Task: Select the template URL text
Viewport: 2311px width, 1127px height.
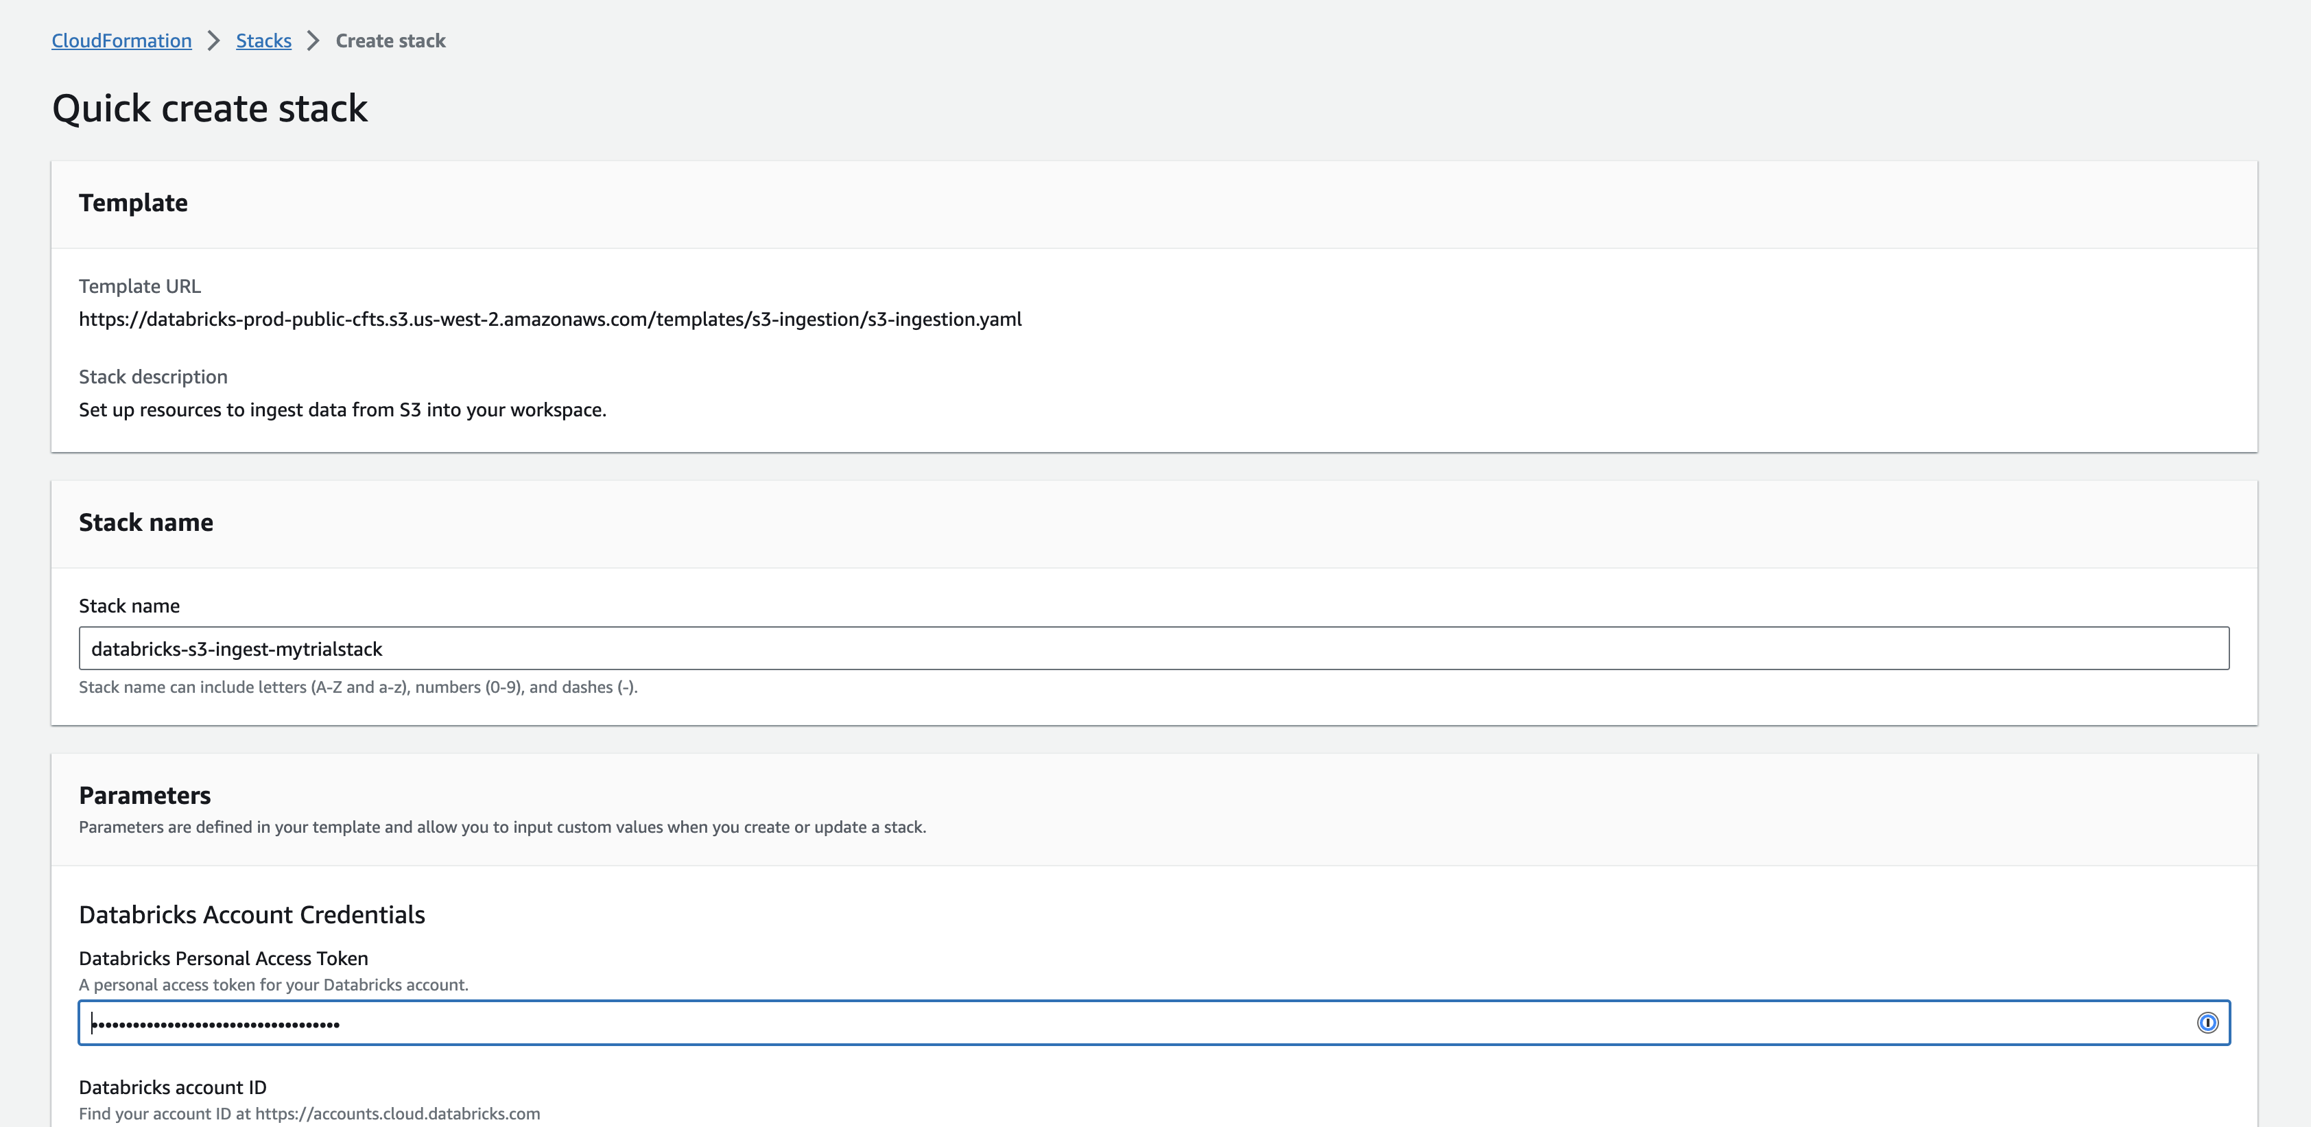Action: [550, 320]
